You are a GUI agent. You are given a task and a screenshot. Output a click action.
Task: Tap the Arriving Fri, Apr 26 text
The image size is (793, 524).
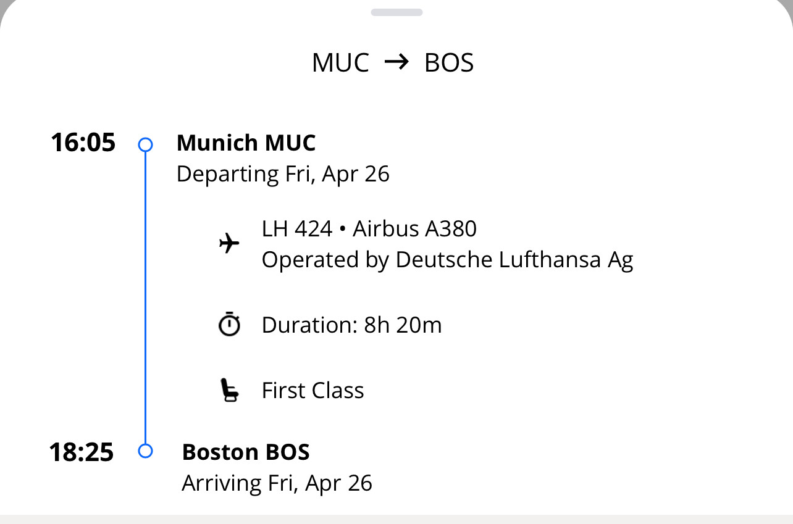(277, 483)
